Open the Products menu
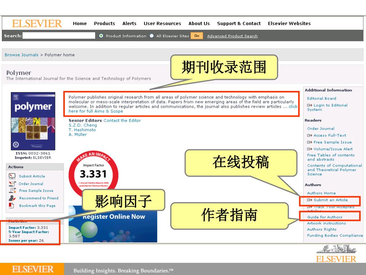 [x=105, y=23]
